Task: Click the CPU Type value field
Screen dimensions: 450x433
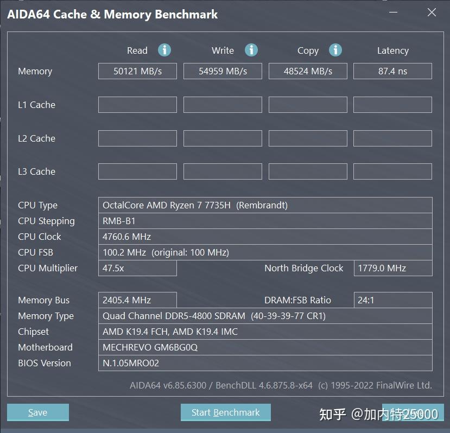Action: [x=265, y=205]
